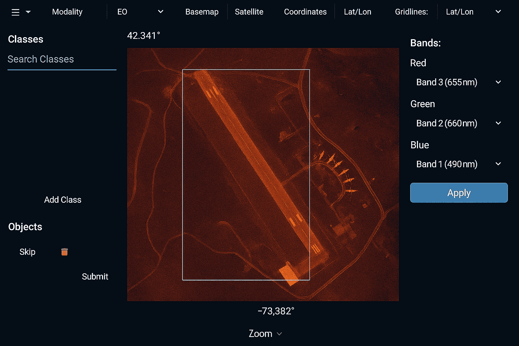Image resolution: width=519 pixels, height=346 pixels.
Task: Click the orange trash delete icon
Action: (x=64, y=252)
